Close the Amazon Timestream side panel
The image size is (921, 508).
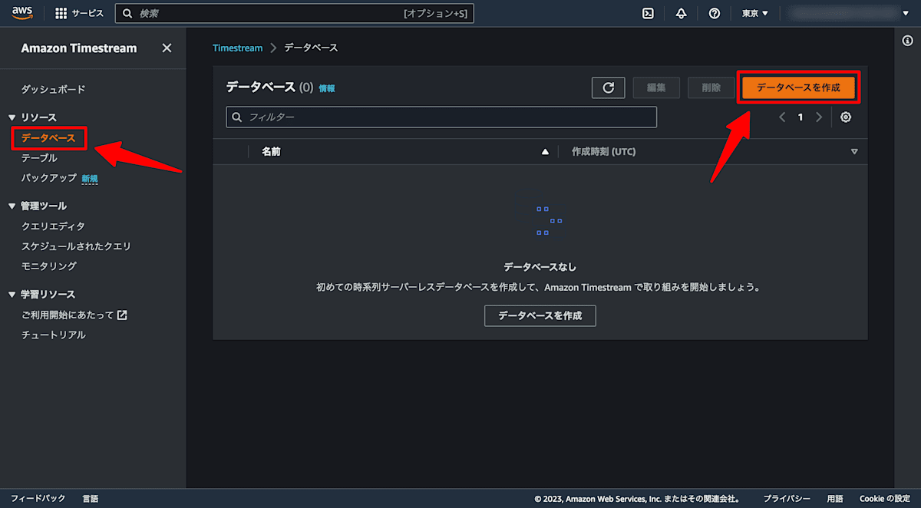(x=167, y=48)
